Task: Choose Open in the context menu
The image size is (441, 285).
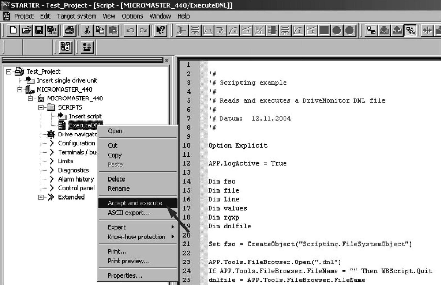Action: click(x=138, y=131)
